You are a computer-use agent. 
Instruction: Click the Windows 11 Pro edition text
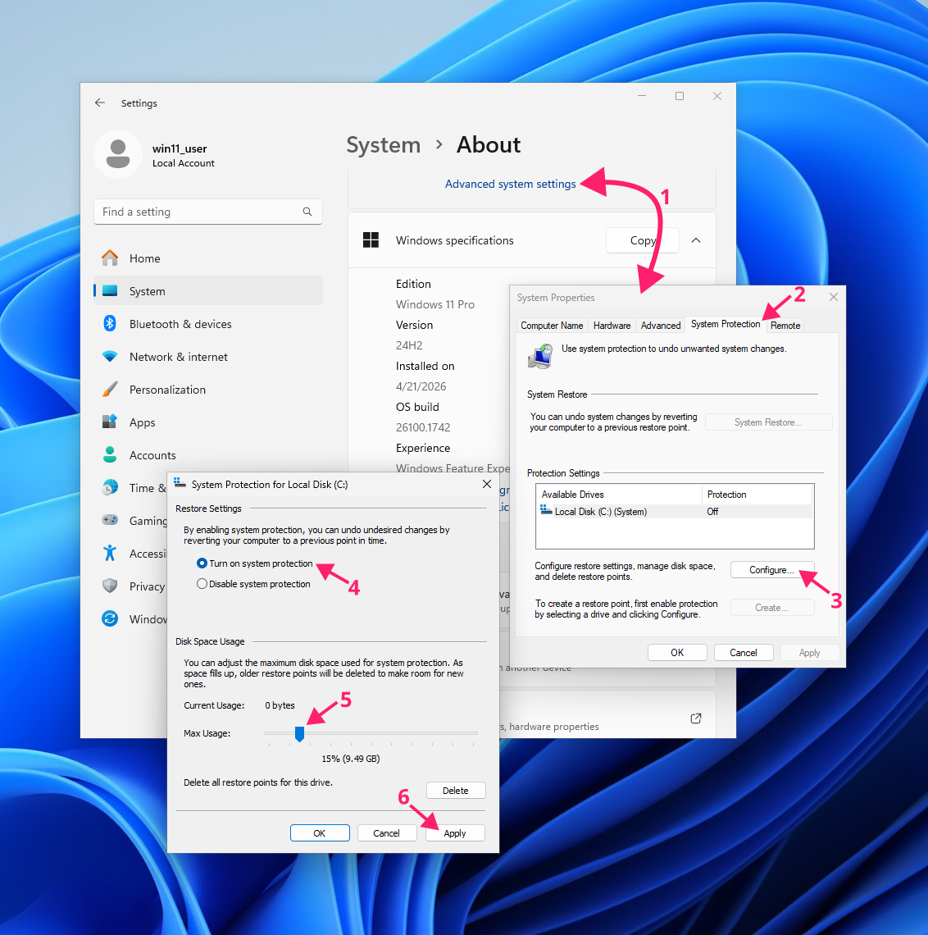tap(435, 304)
